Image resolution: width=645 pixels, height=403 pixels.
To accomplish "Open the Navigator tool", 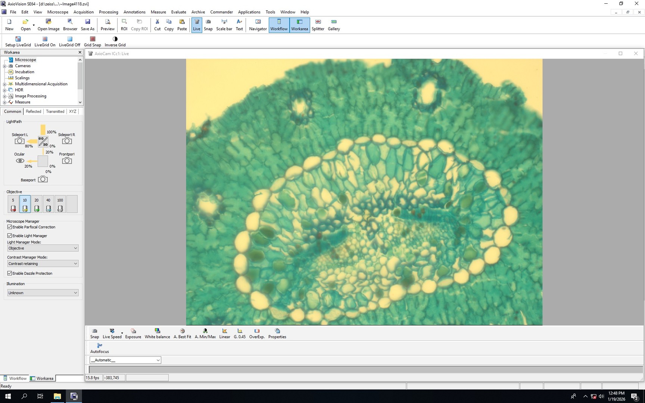I will point(258,25).
